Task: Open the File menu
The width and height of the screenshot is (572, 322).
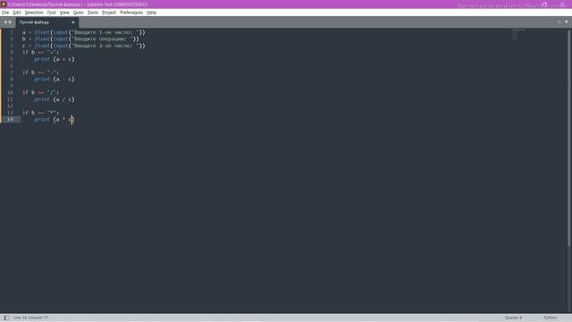Action: [x=5, y=13]
